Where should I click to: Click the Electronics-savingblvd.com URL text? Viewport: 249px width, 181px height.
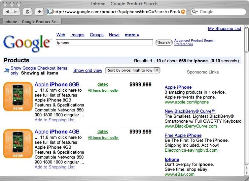coord(191,150)
